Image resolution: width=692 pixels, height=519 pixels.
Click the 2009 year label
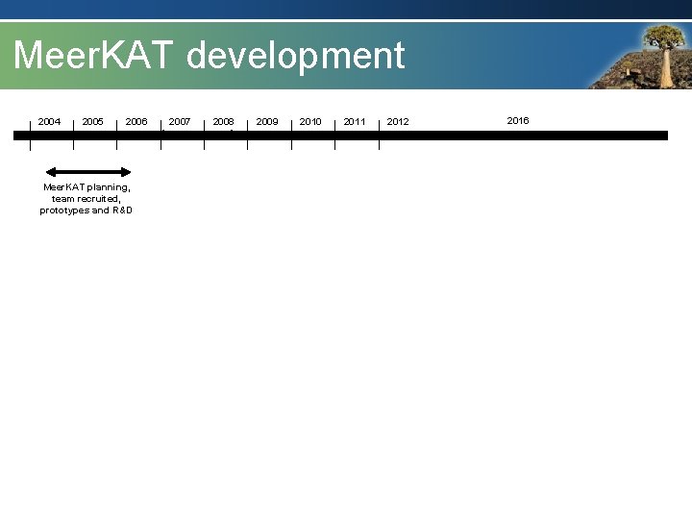click(x=267, y=122)
